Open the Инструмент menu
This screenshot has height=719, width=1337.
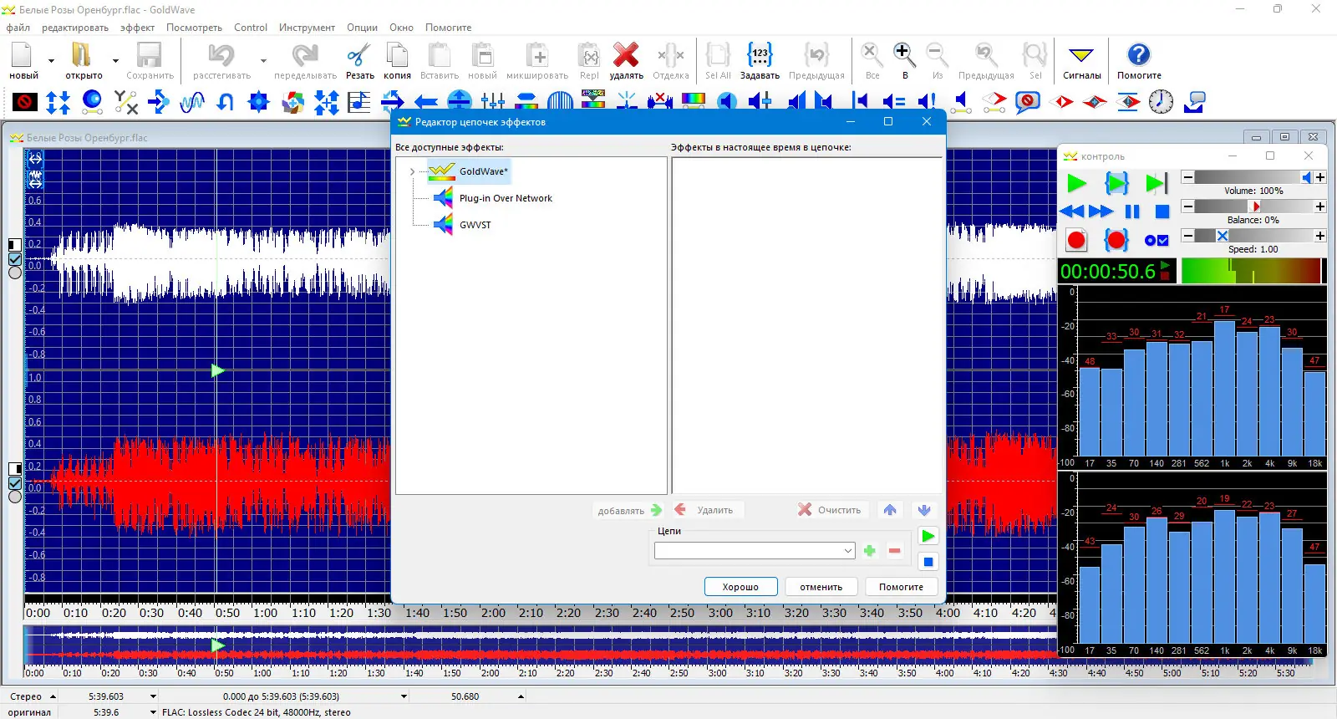[x=307, y=28]
